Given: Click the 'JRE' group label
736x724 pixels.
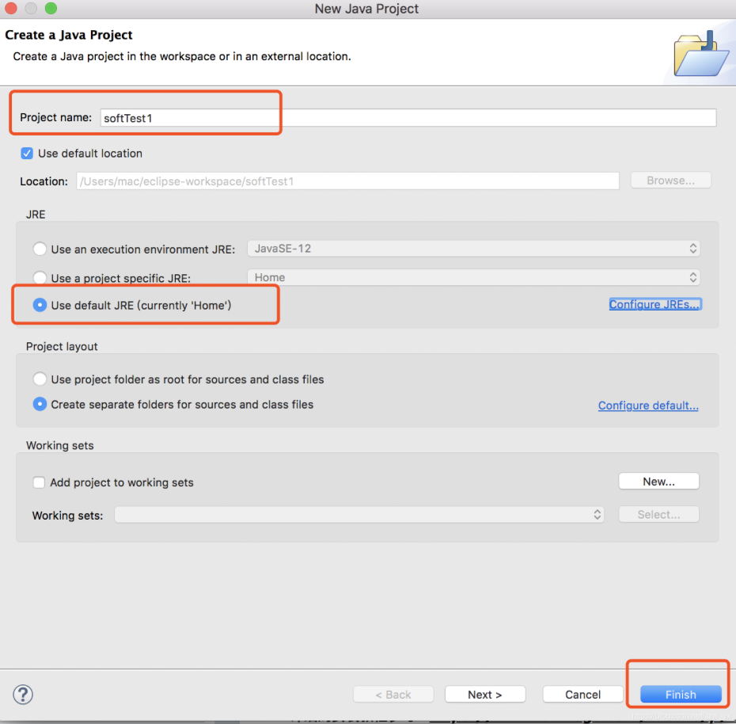Looking at the screenshot, I should tap(36, 214).
